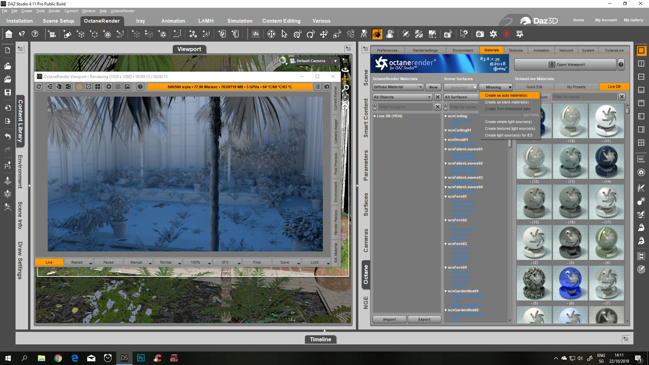649x365 pixels.
Task: Click the camera snapshot icon in render toolbar
Action: point(327,87)
